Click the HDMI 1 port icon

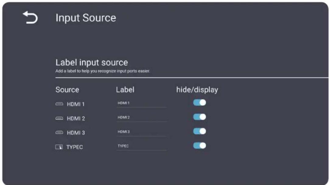(x=59, y=104)
